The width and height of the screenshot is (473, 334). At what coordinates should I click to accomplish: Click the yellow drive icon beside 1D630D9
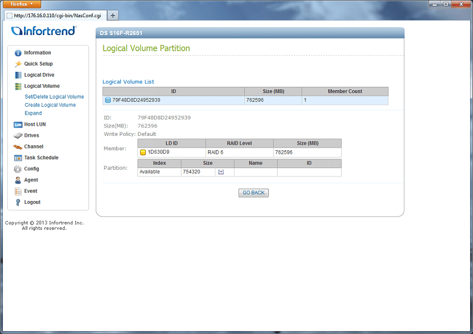143,153
